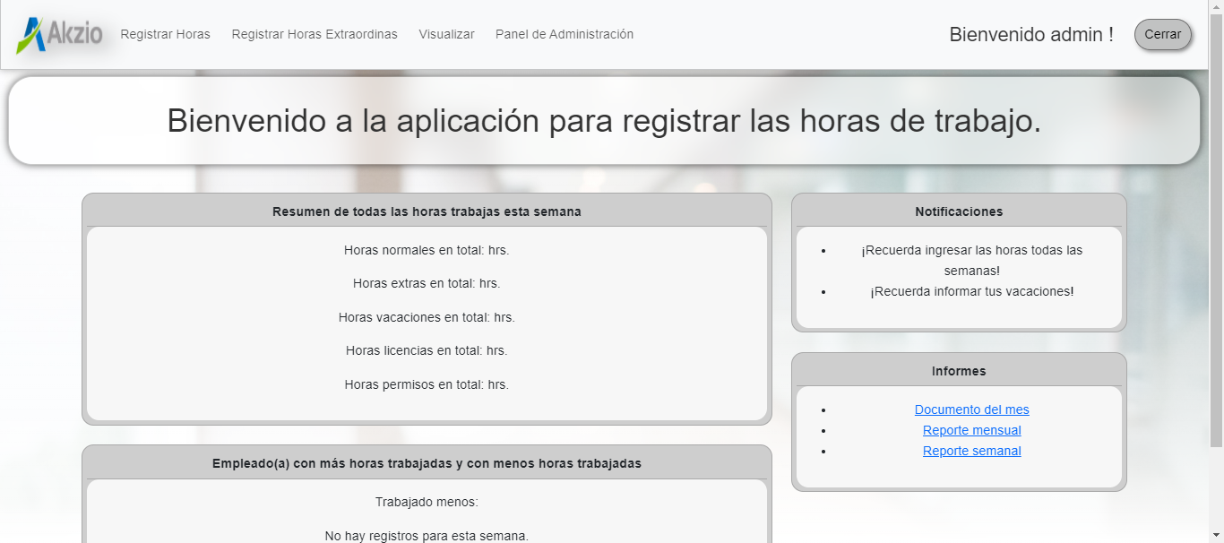Click scrollbar up arrow
Image resolution: width=1224 pixels, height=543 pixels.
pos(1216,7)
